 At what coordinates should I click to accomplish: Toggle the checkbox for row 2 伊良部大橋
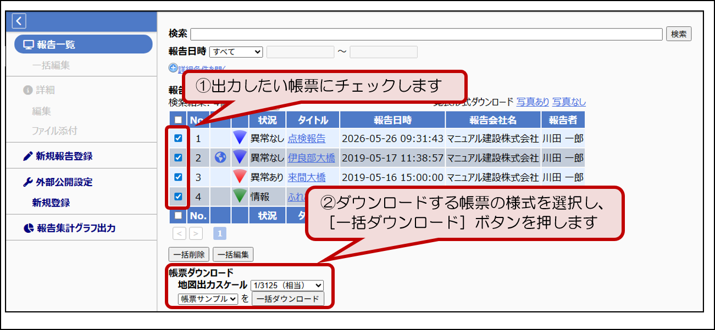pos(178,158)
